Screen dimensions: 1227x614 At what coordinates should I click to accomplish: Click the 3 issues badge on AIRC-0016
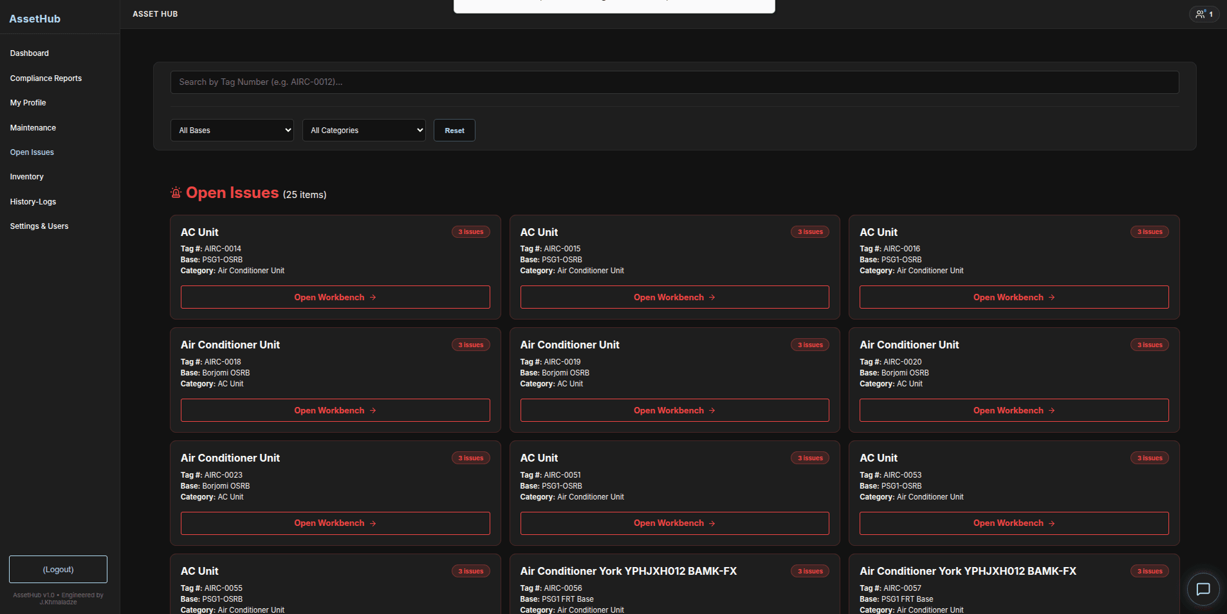pos(1150,232)
